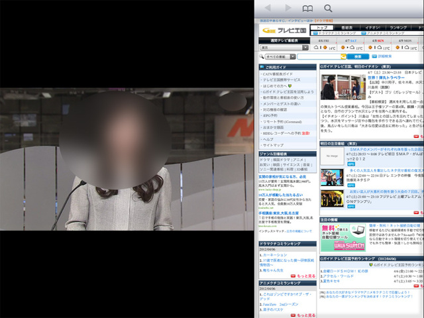Click the ONグランプリ program EPG badge
Image resolution: width=424 pixels, height=318 pixels.
click(x=351, y=206)
